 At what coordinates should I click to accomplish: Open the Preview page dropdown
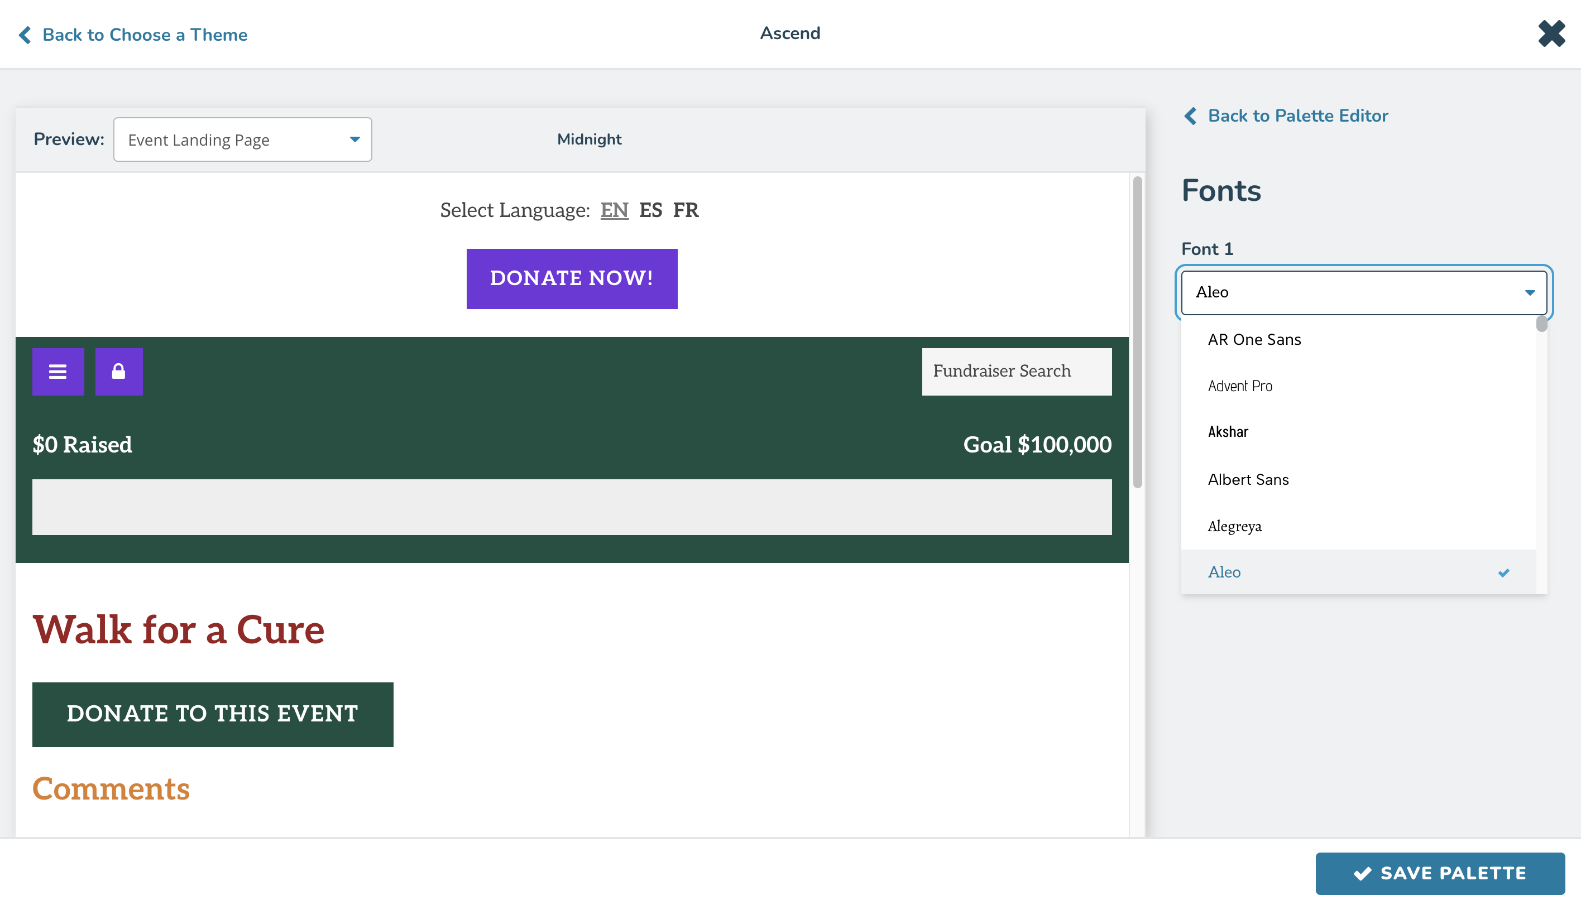coord(242,139)
